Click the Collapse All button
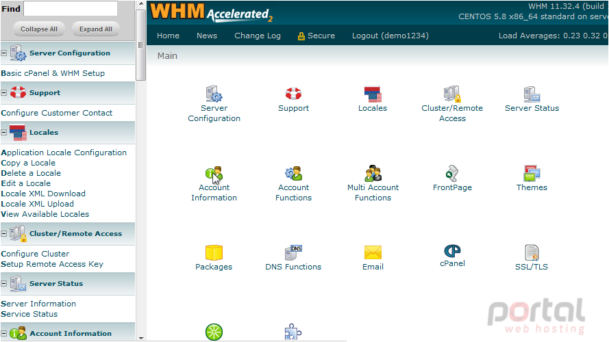This screenshot has height=342, width=609. 39,29
